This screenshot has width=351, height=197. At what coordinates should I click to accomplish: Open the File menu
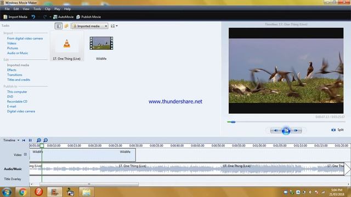coord(7,9)
